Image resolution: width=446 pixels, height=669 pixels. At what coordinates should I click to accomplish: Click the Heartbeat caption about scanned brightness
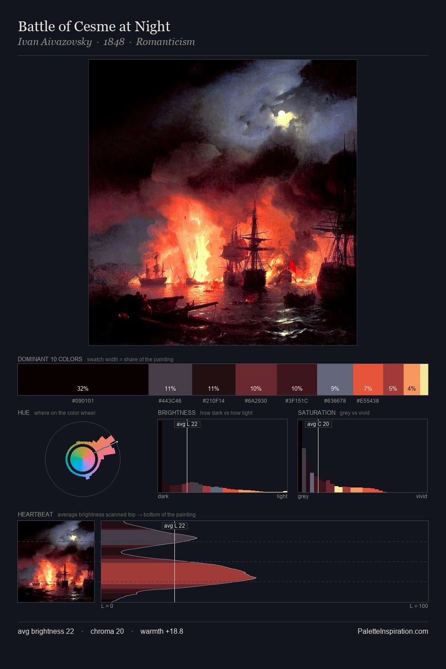point(126,515)
